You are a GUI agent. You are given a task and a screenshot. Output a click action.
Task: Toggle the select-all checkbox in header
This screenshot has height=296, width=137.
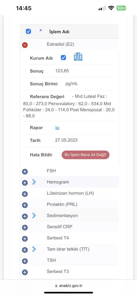tap(28, 31)
